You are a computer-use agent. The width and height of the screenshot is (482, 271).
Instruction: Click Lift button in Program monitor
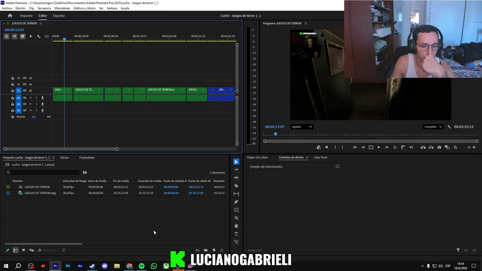(x=423, y=147)
